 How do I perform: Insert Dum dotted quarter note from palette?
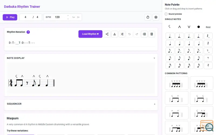point(170,36)
